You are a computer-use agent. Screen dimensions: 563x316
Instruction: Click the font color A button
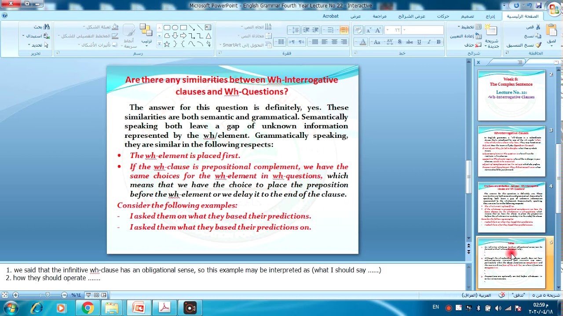point(363,42)
